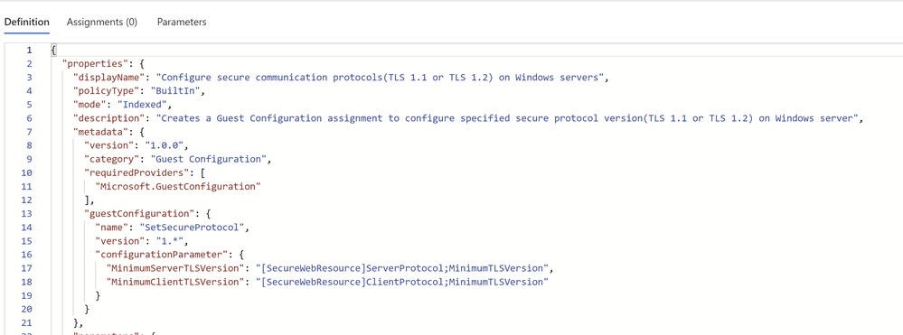Click line number 13 in the gutter
The width and height of the screenshot is (903, 335).
pyautogui.click(x=27, y=213)
